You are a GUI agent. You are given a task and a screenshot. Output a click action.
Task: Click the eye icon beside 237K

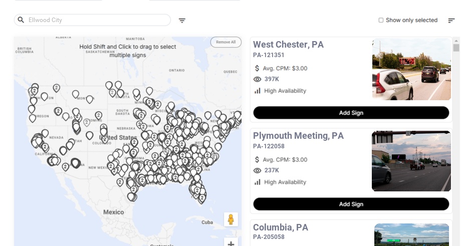click(x=258, y=170)
